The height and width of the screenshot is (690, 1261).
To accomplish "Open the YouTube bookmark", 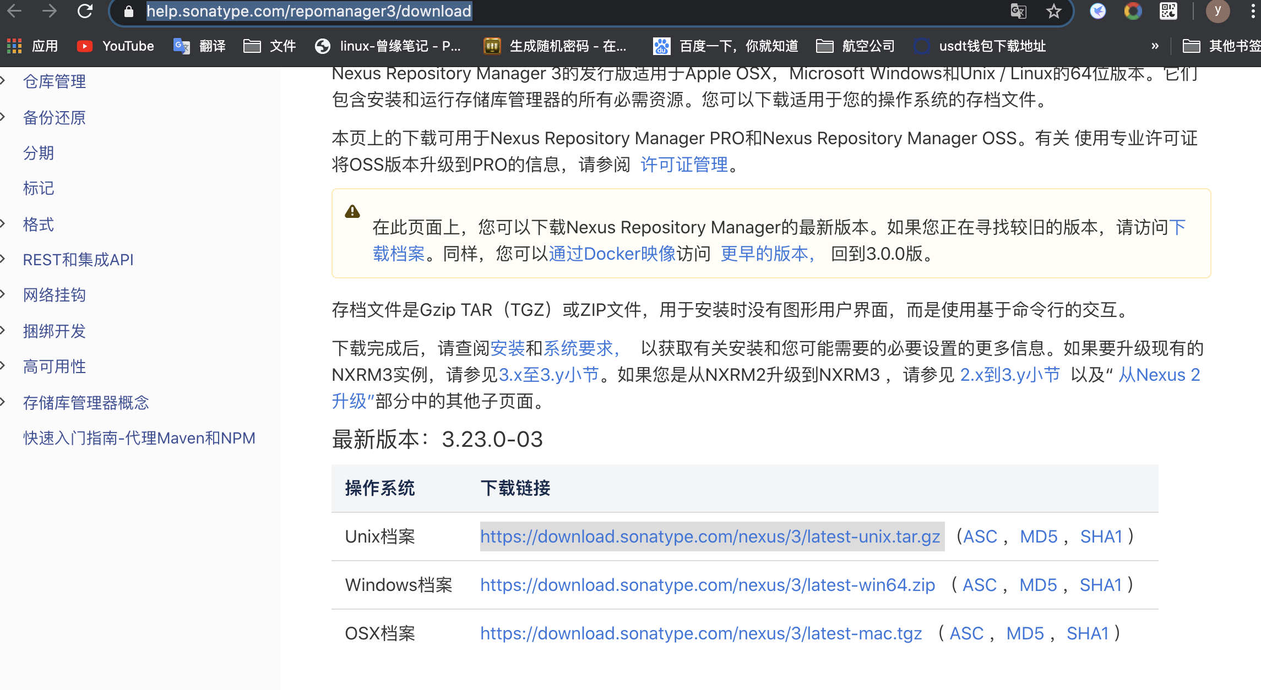I will coord(116,46).
